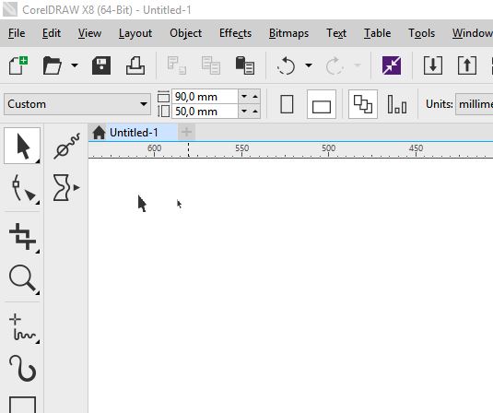This screenshot has width=493, height=413.
Task: Click the Envelope shape flyout icon
Action: click(66, 188)
